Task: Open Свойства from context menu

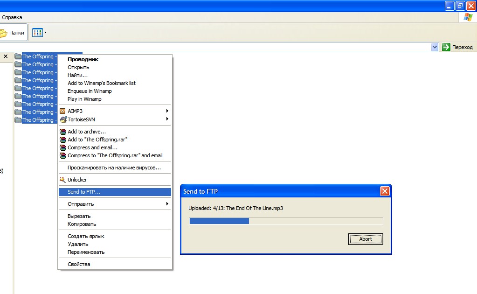Action: [x=115, y=264]
